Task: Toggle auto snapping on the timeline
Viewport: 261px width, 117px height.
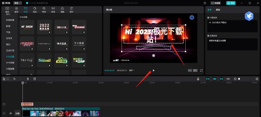Action: (x=215, y=79)
